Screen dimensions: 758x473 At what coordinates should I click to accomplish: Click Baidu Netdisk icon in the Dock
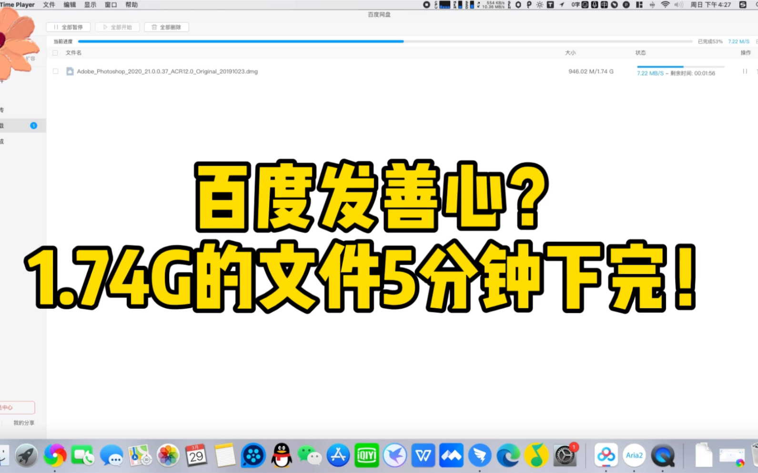point(606,455)
